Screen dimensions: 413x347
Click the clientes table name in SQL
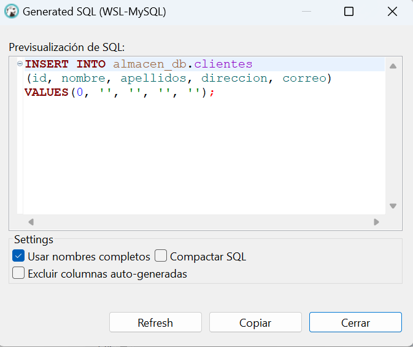coord(223,64)
